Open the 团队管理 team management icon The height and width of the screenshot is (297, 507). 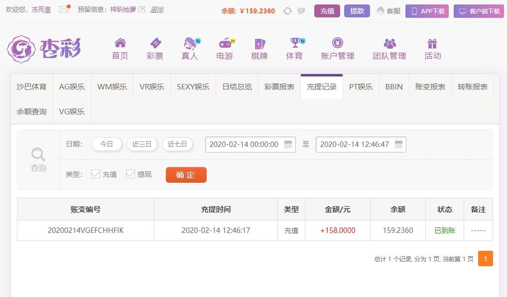point(389,44)
